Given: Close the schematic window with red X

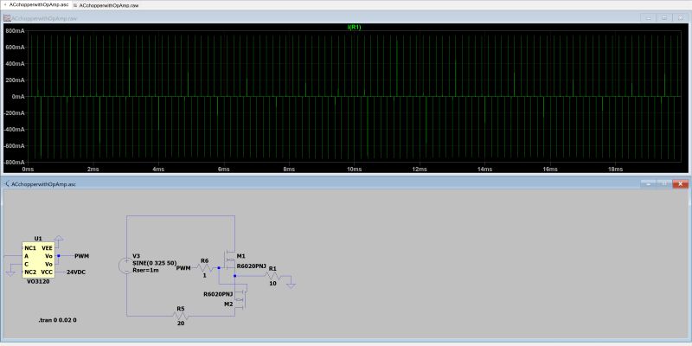Looking at the screenshot, I should [x=681, y=183].
